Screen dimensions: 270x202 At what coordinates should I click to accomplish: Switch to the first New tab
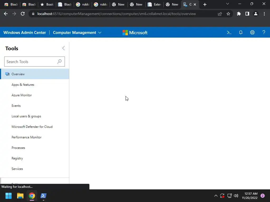click(119, 4)
